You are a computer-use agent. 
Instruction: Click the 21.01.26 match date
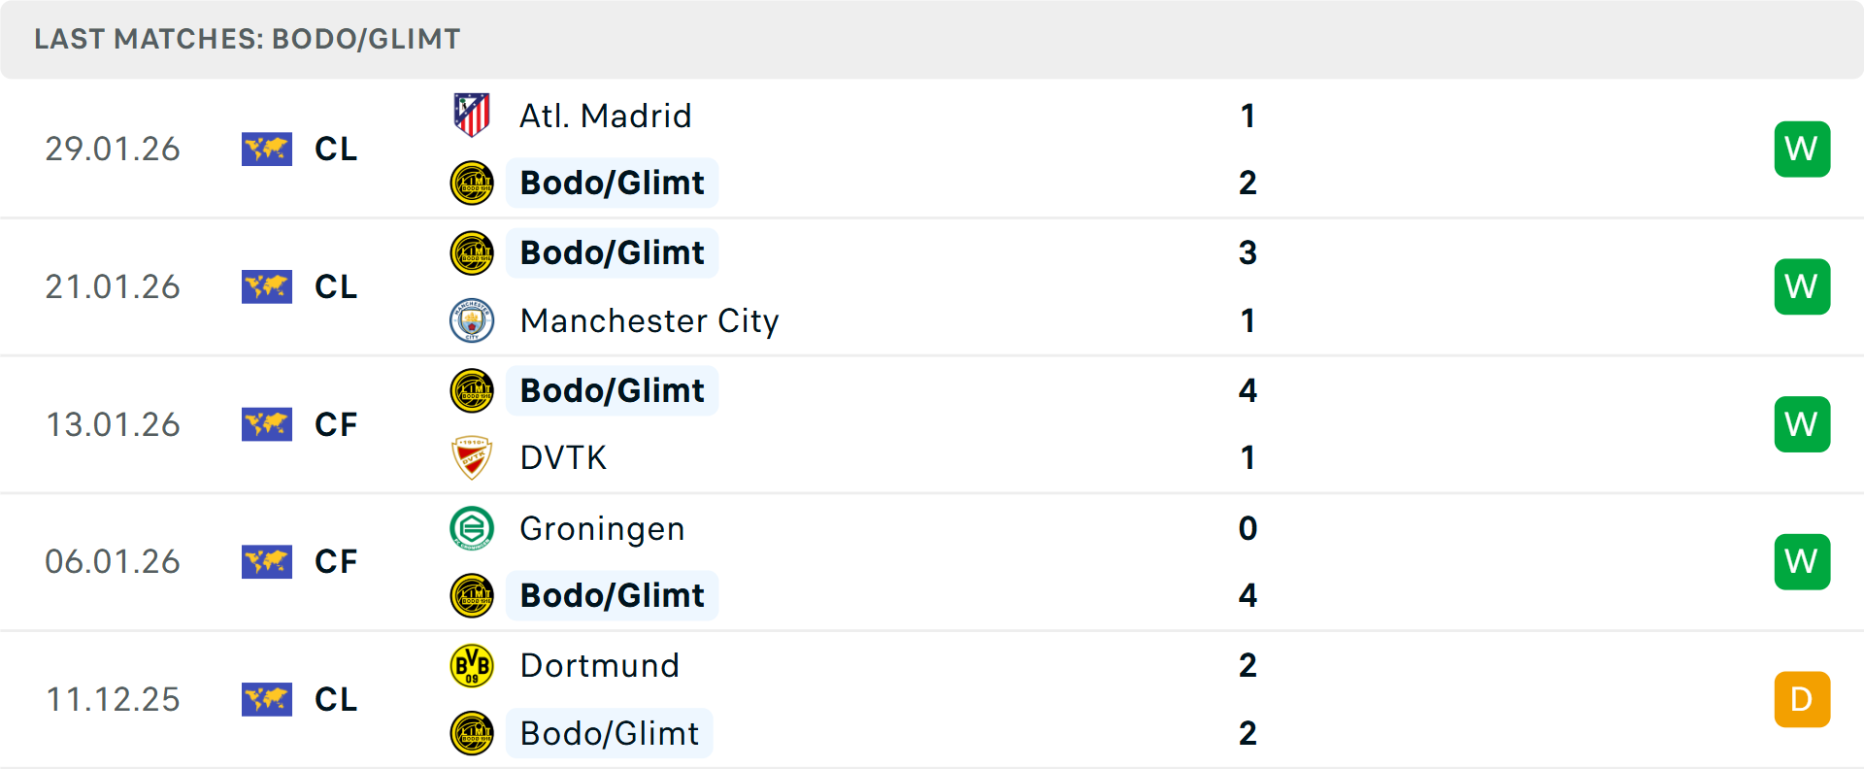[113, 286]
